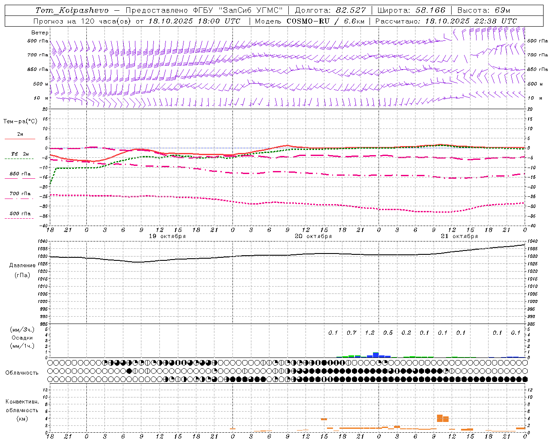Click the black sea-level pressure curve

[x=287, y=255]
